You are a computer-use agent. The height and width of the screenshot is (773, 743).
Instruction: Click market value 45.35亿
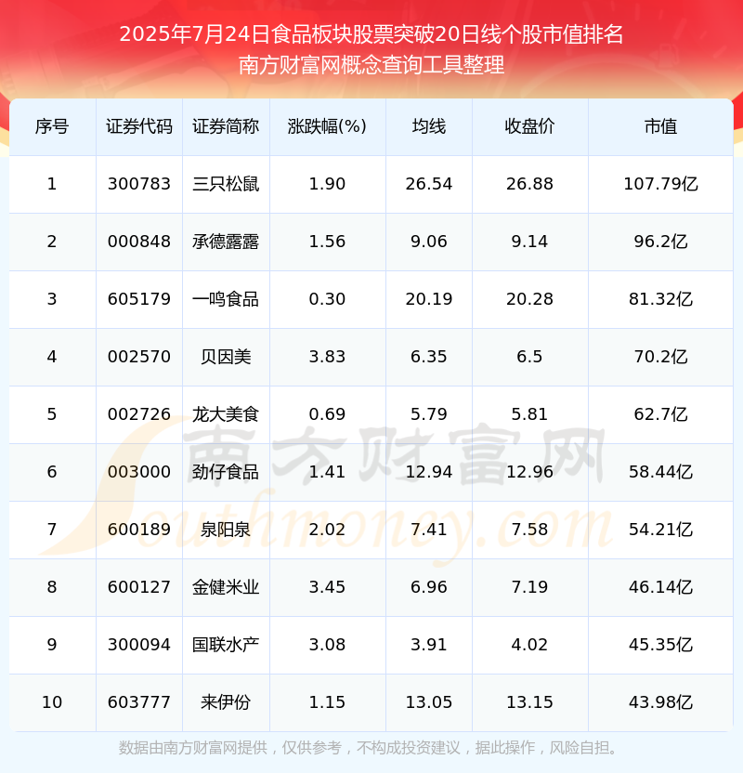coord(660,646)
